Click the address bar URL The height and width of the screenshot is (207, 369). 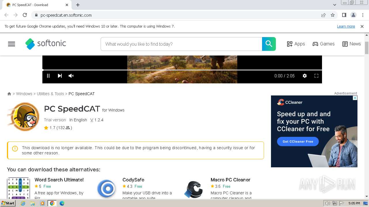(66, 15)
